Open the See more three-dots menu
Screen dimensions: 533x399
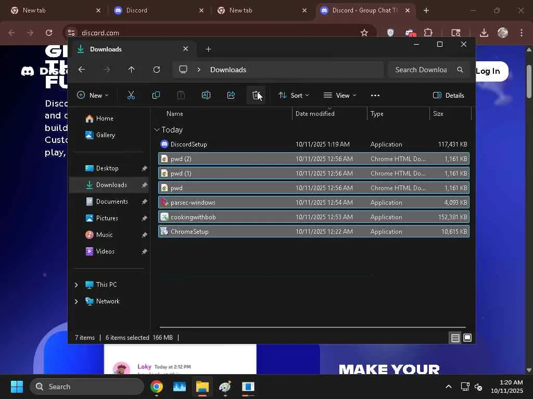point(375,95)
